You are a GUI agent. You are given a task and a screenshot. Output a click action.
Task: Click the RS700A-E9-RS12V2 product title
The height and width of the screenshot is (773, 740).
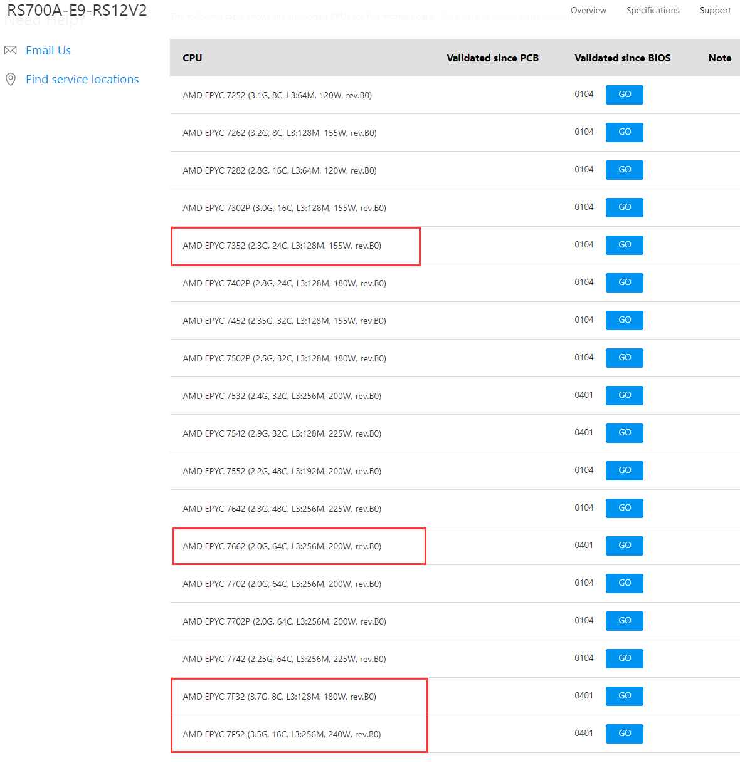(x=77, y=11)
